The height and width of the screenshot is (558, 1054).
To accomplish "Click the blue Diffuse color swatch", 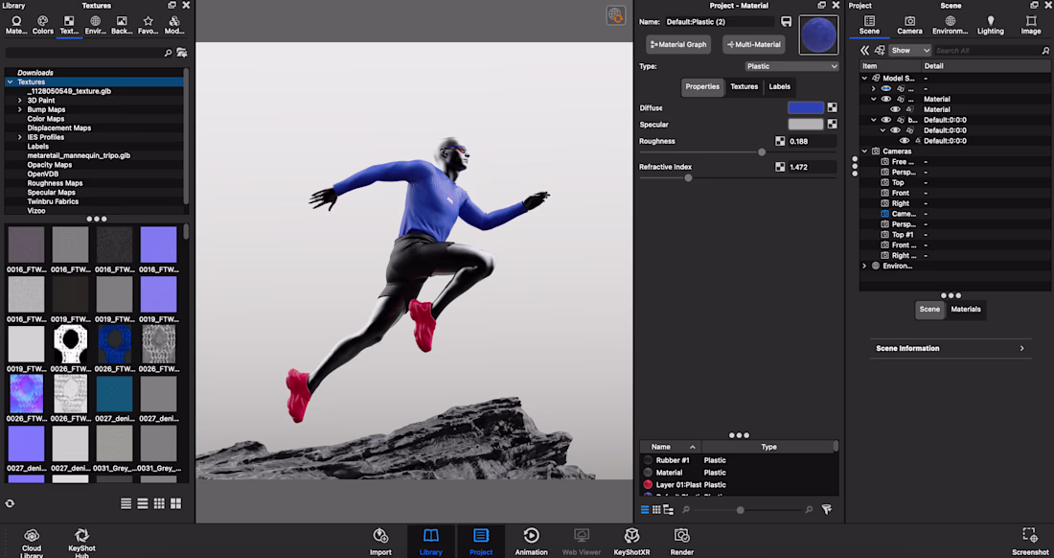I will pos(805,108).
